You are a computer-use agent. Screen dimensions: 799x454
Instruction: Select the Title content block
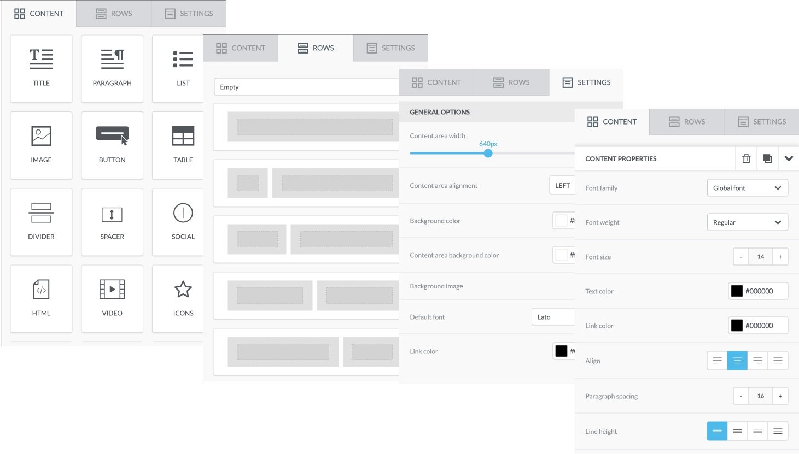[41, 68]
